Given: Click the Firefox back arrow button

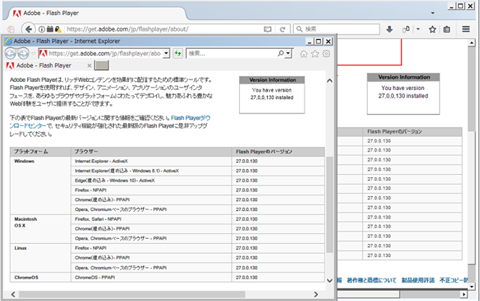Looking at the screenshot, I should (28, 29).
